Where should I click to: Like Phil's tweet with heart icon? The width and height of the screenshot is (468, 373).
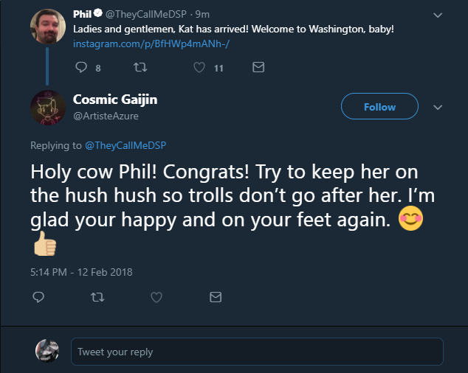[x=199, y=67]
